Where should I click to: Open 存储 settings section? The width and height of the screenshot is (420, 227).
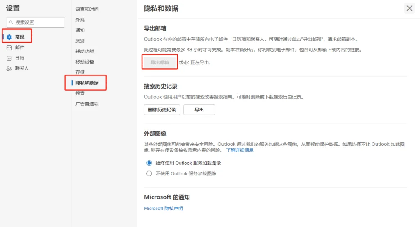pyautogui.click(x=80, y=73)
